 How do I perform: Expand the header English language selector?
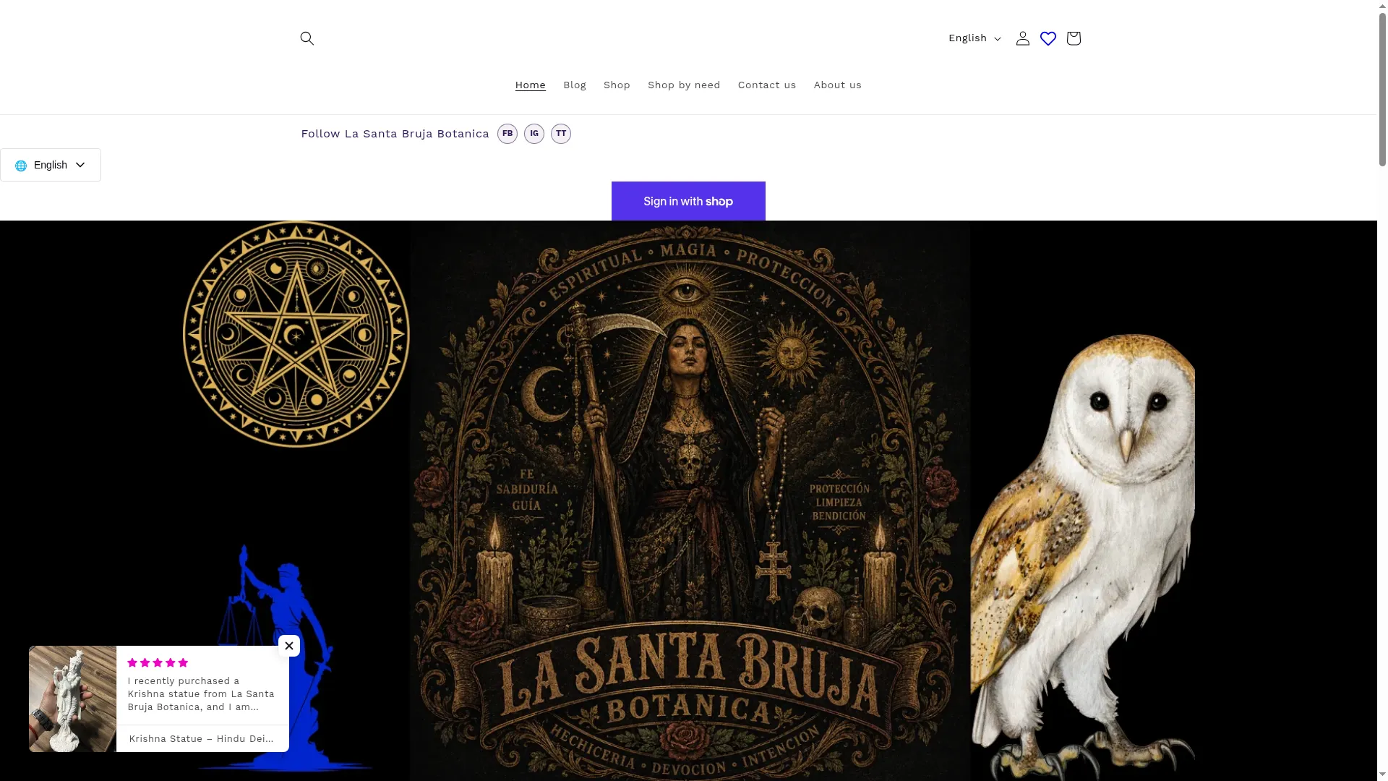(974, 38)
